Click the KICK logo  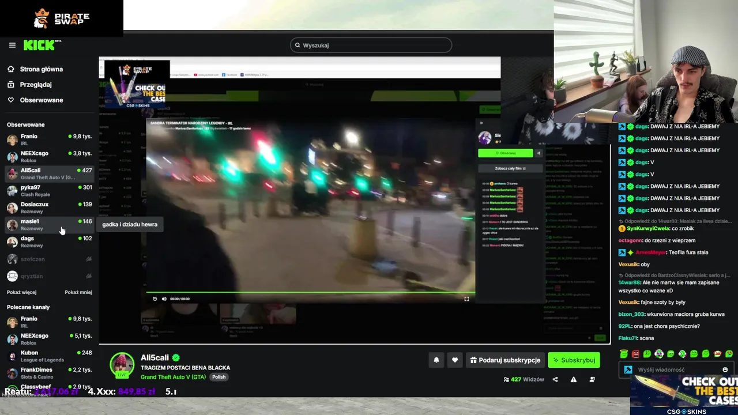40,45
